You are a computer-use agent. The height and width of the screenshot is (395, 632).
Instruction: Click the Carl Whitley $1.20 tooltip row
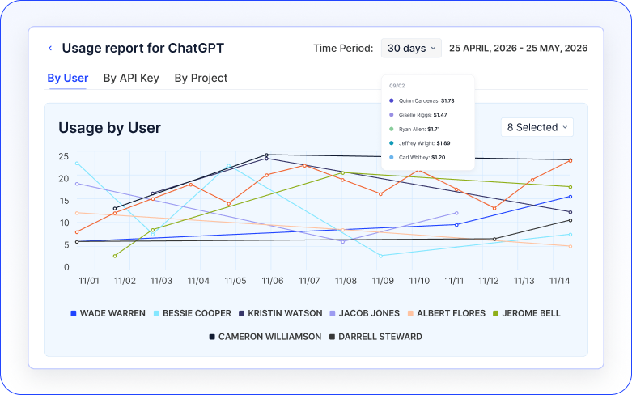[x=418, y=157]
